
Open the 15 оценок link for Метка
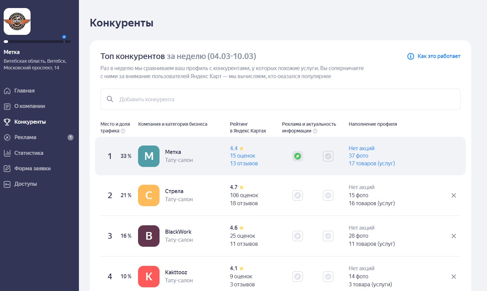pyautogui.click(x=242, y=156)
